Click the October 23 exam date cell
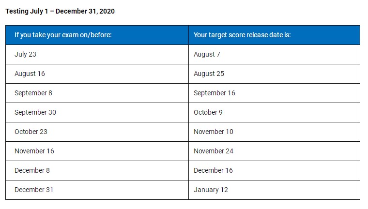The width and height of the screenshot is (368, 209). (31, 132)
